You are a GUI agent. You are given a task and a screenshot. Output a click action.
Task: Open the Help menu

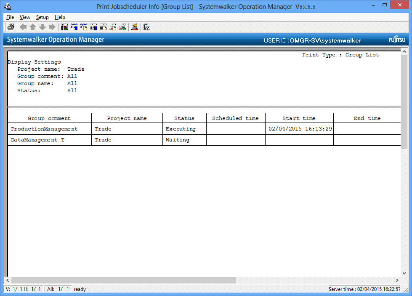(x=60, y=17)
